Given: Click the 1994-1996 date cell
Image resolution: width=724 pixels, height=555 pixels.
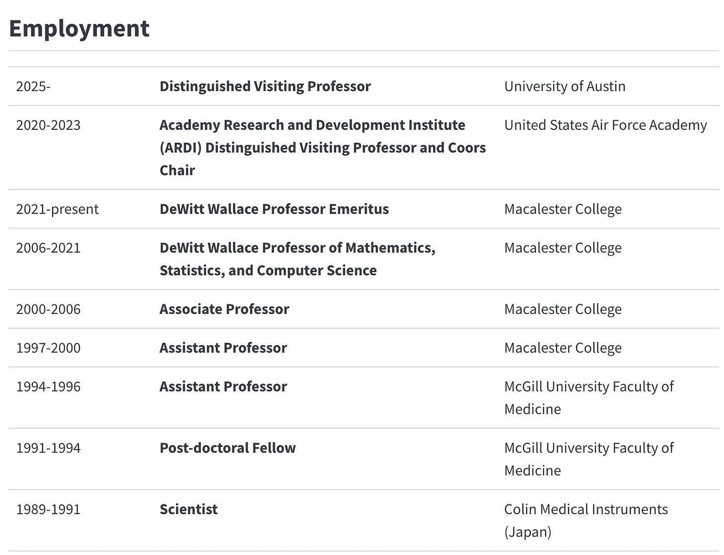Looking at the screenshot, I should pyautogui.click(x=48, y=387).
